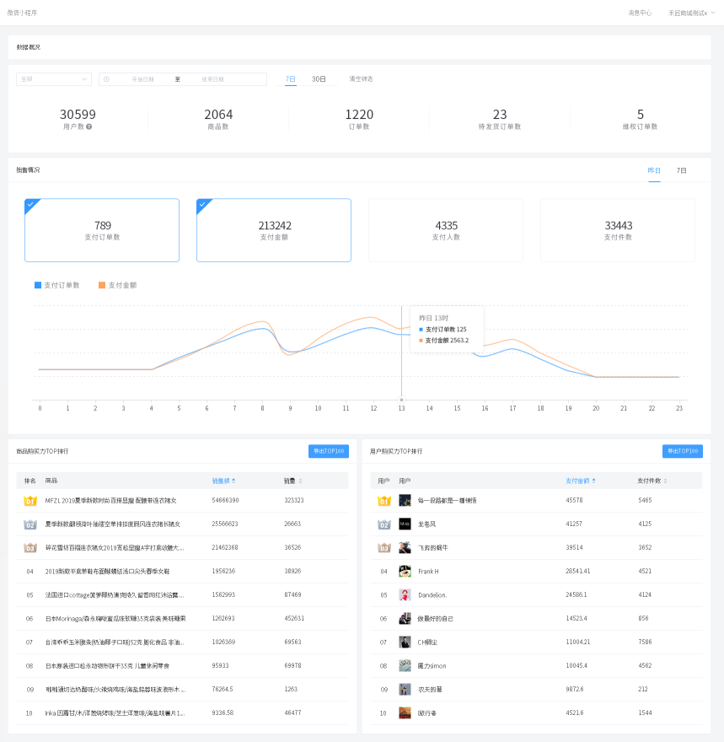Export user TOP100 ranking
Viewport: 724px width, 742px height.
click(683, 451)
